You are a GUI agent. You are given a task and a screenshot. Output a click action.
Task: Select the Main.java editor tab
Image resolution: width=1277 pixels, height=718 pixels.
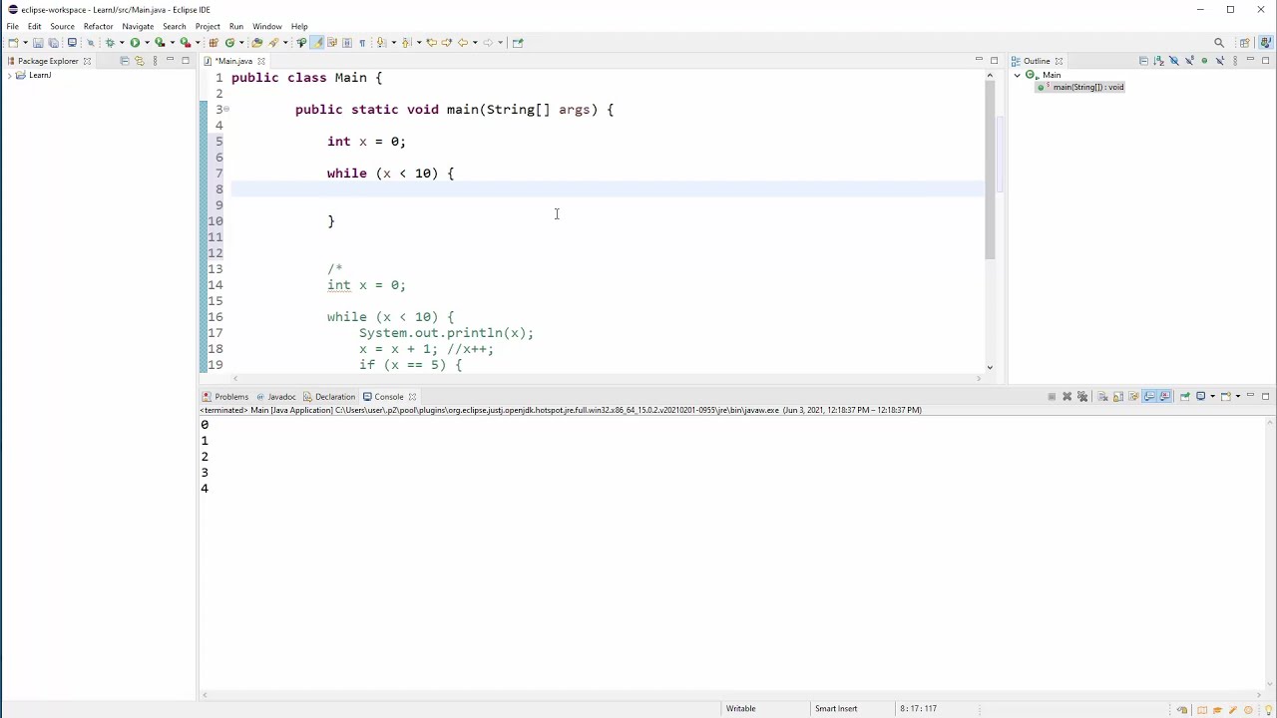[x=234, y=61]
